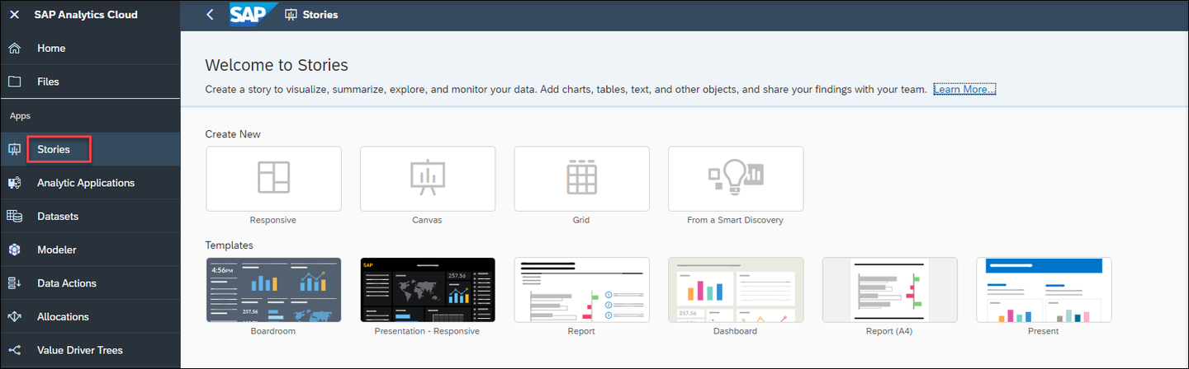Click the Analytic Applications icon
Viewport: 1189px width, 369px height.
click(14, 183)
